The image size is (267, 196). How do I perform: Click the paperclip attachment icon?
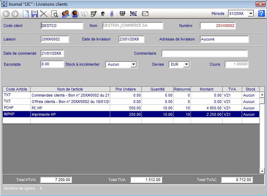[112, 14]
